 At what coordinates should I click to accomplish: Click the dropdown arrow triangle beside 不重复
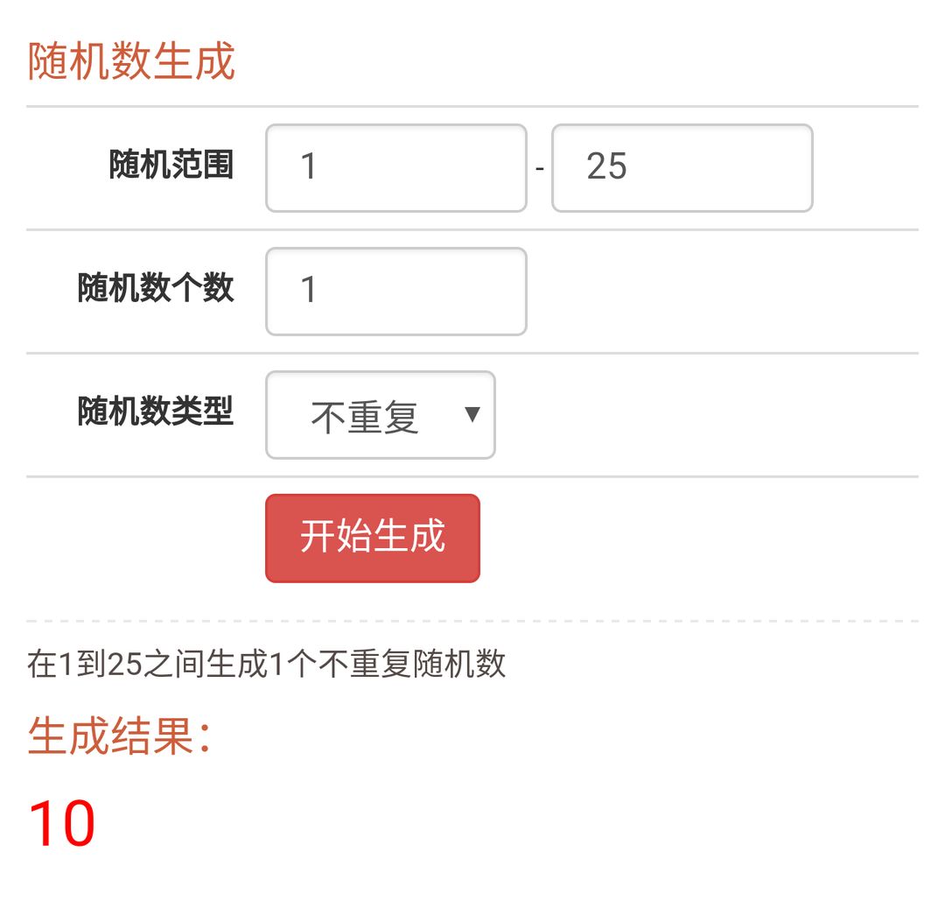click(472, 414)
